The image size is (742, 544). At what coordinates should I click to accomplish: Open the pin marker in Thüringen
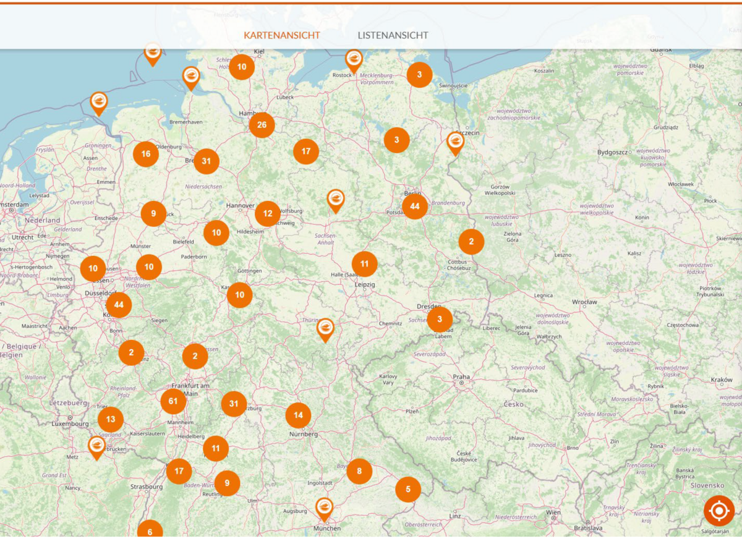(x=325, y=329)
